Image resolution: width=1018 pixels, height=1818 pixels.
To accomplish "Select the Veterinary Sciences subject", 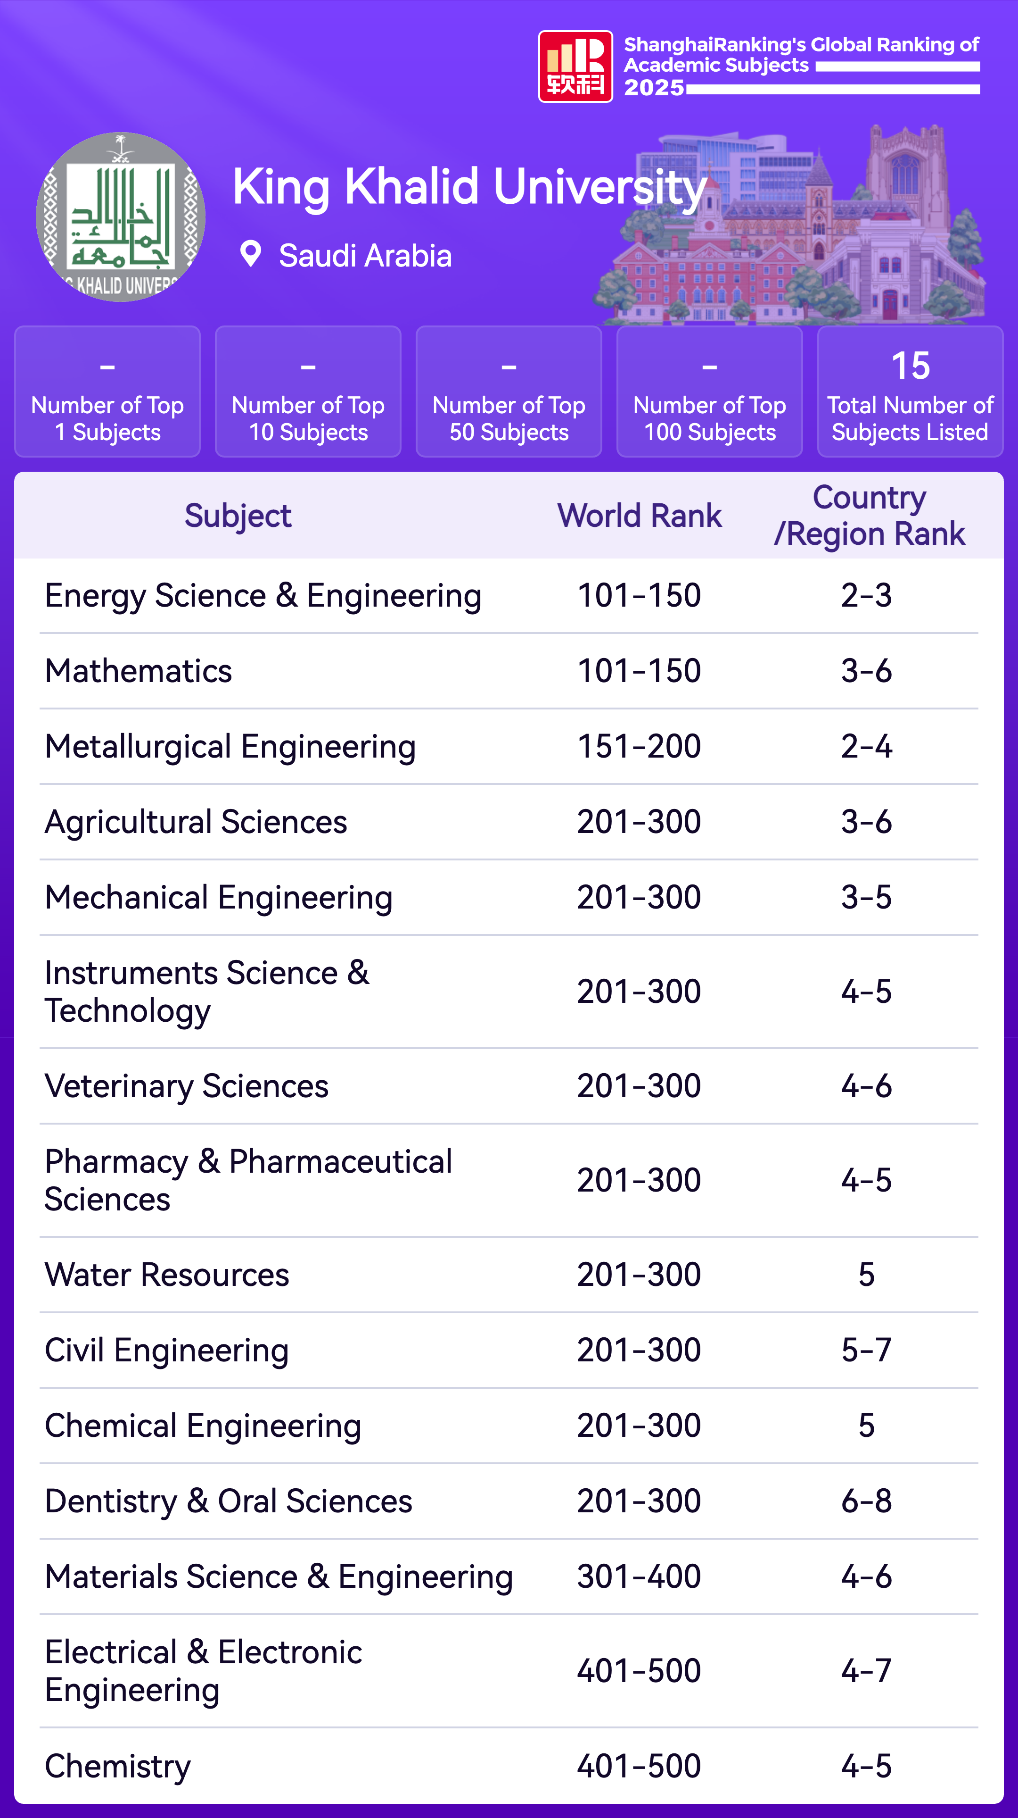I will [187, 1086].
